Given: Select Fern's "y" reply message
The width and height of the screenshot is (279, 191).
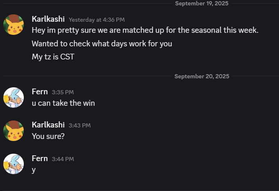Looking at the screenshot, I should [x=34, y=170].
